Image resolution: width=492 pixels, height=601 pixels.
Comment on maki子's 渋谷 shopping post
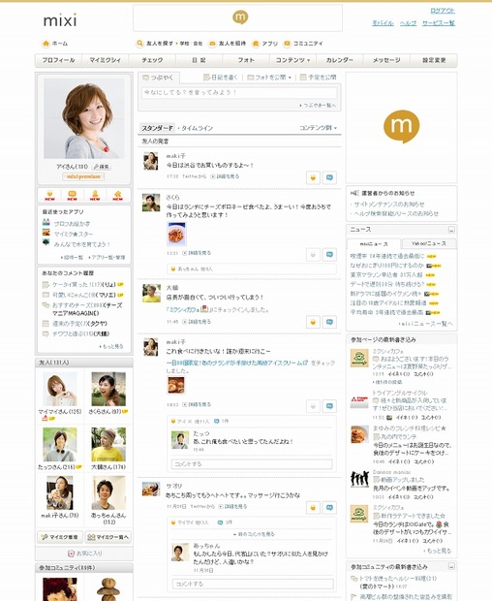point(329,177)
